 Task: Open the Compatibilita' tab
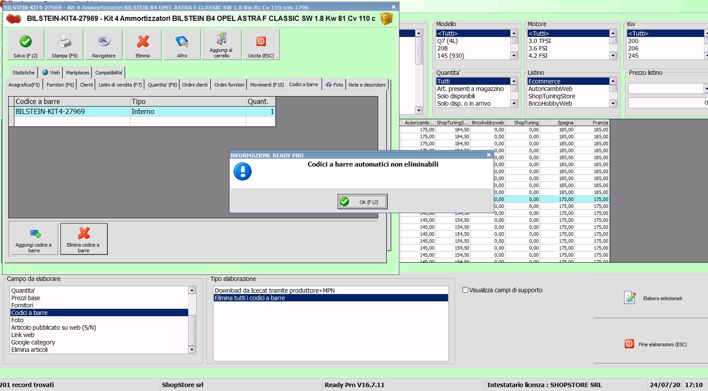tap(109, 73)
